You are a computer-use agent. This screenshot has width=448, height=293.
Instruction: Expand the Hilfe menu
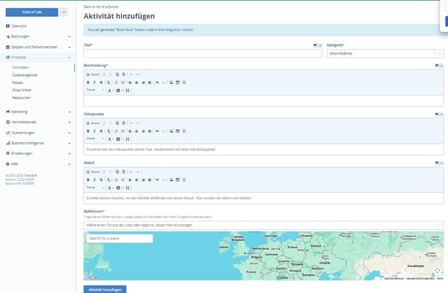click(x=38, y=164)
